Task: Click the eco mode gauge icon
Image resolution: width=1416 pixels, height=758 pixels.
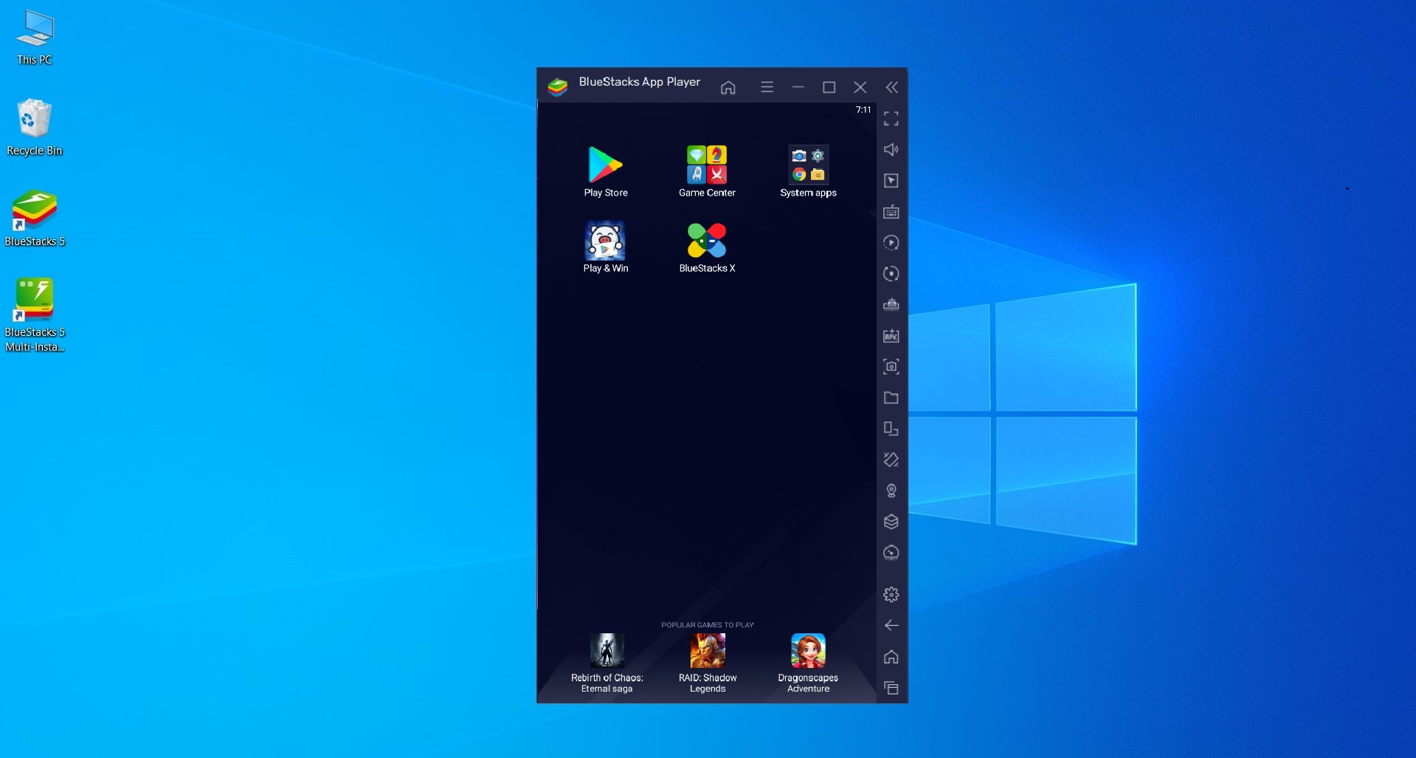Action: (x=891, y=553)
